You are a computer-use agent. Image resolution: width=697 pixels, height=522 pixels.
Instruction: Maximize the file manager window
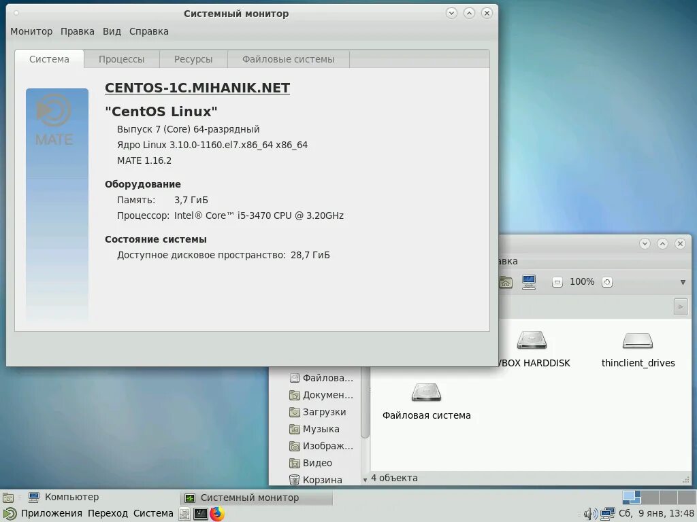pos(662,244)
